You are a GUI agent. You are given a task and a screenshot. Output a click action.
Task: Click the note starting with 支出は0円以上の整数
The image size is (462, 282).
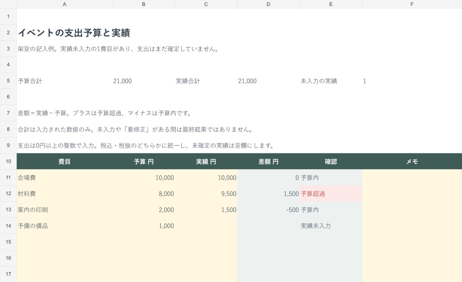click(146, 146)
